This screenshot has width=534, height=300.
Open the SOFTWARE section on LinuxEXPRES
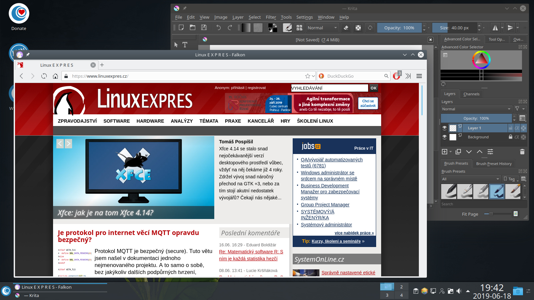[116, 121]
